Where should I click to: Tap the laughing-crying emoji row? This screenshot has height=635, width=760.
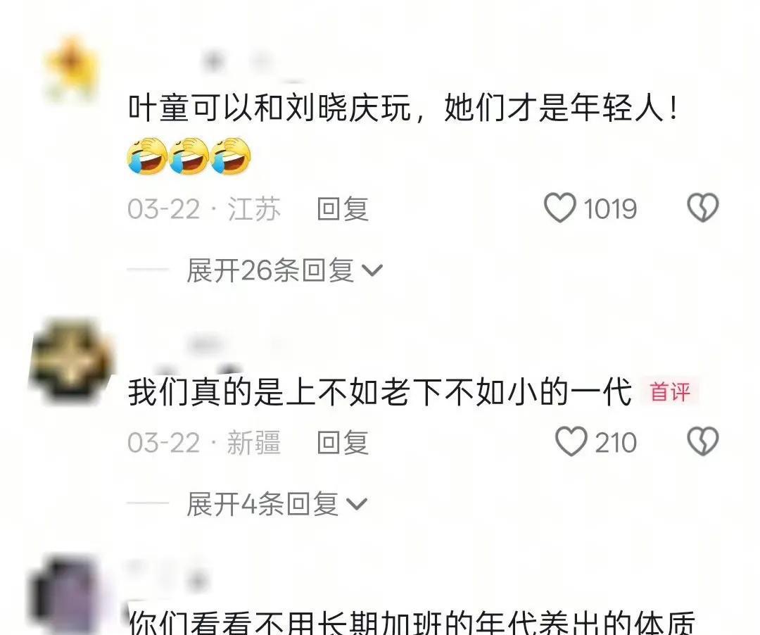click(189, 156)
